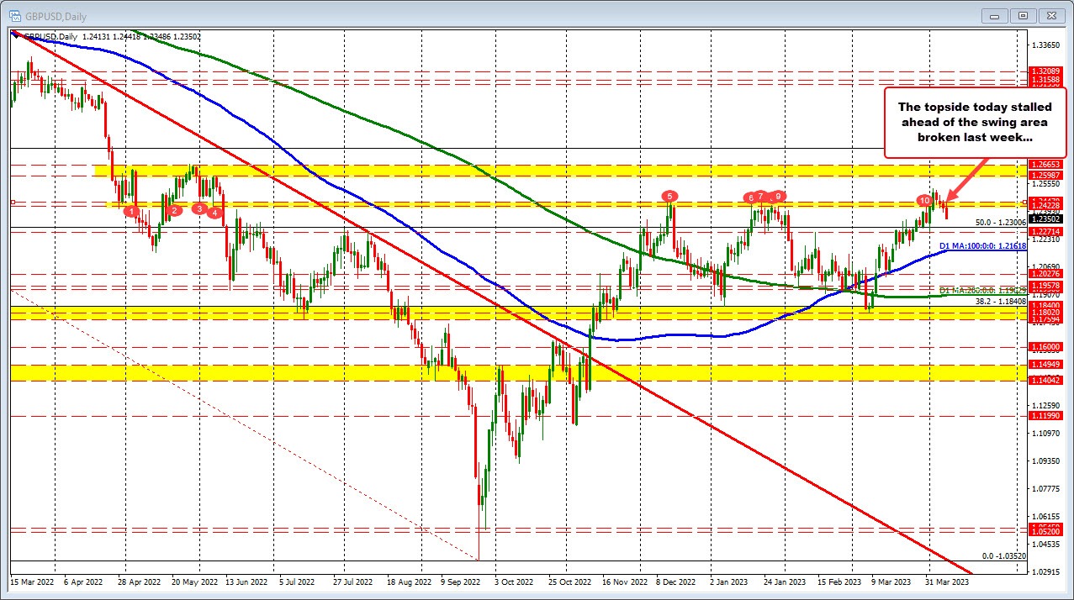The width and height of the screenshot is (1074, 600).
Task: Click the 18 Aug 2022 date label
Action: point(410,581)
